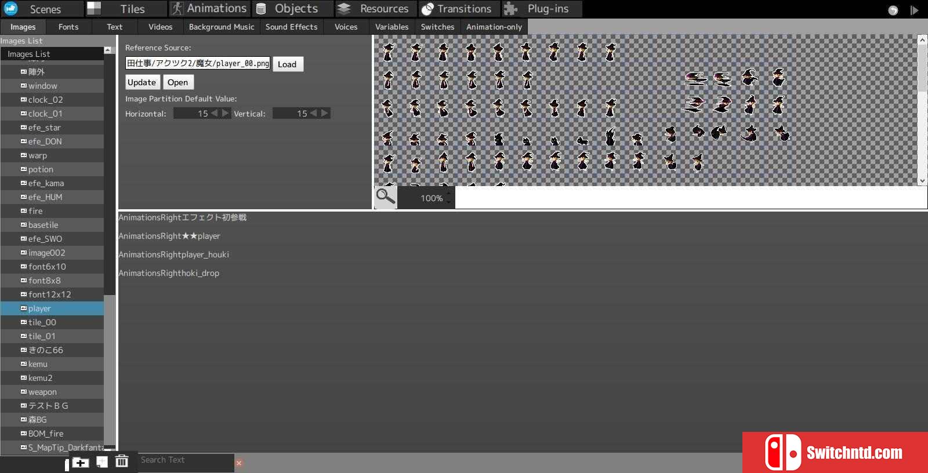Decrease Vertical partition value arrow
Viewport: 928px width, 473px height.
[313, 113]
